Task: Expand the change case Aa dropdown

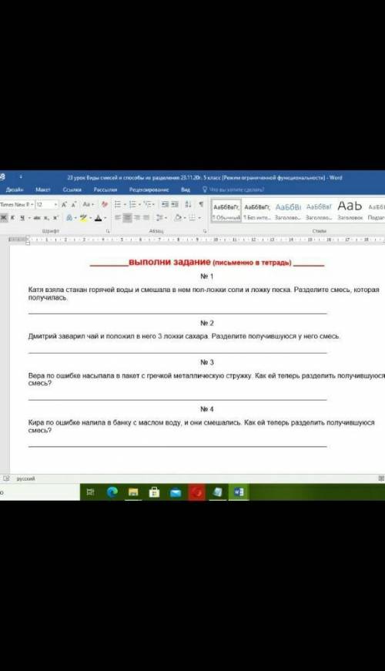Action: click(x=88, y=205)
